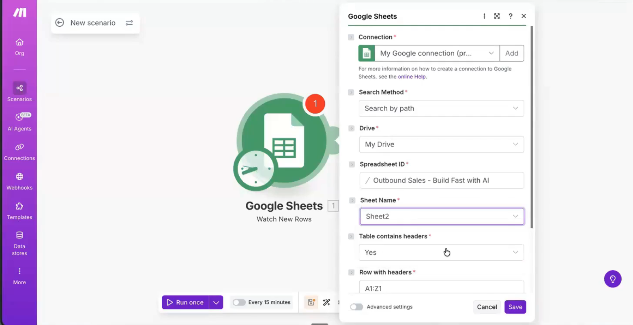
Task: Open the Webhooks section
Action: click(19, 177)
